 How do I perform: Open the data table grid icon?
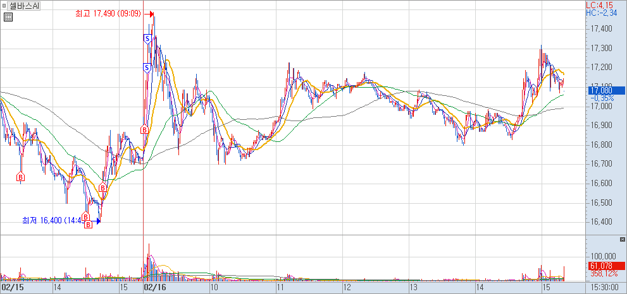coord(8,17)
